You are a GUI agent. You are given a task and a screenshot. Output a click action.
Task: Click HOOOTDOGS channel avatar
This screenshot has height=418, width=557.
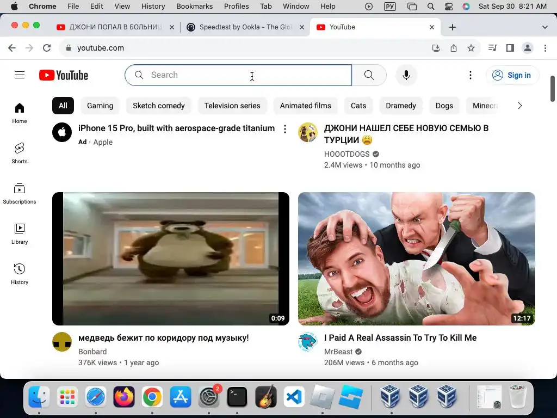pyautogui.click(x=308, y=132)
